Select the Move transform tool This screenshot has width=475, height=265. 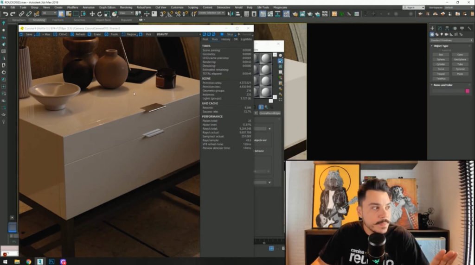92,14
